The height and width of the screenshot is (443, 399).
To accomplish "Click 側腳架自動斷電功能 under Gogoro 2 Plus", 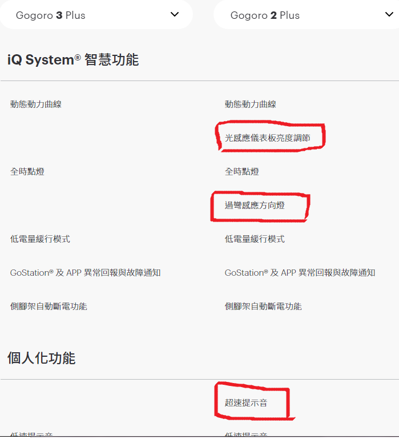I will coord(263,306).
